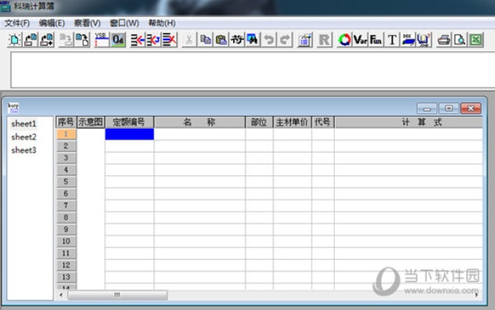Select sheet3 in the sheet list
495x310 pixels.
coord(24,150)
